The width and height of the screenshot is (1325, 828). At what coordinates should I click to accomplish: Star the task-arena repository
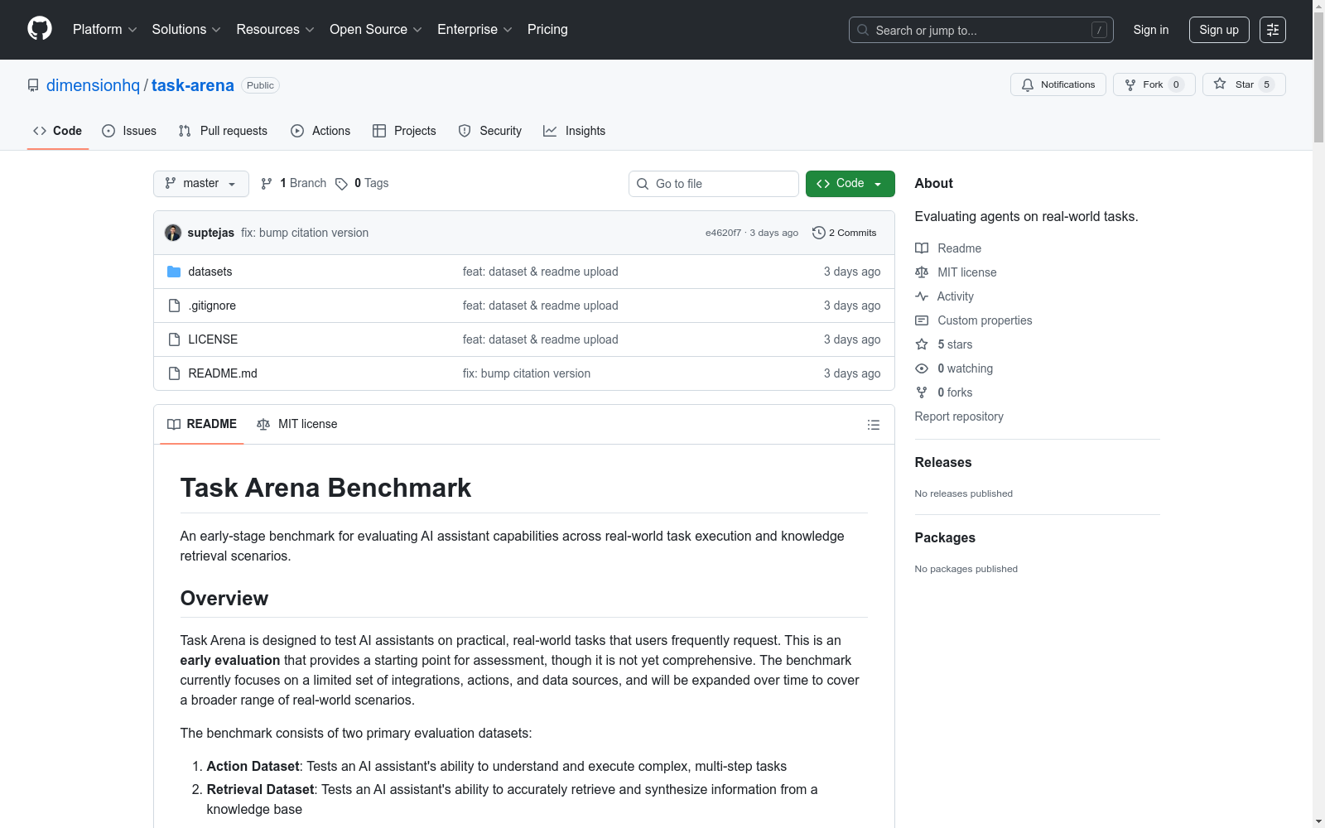click(x=1243, y=84)
